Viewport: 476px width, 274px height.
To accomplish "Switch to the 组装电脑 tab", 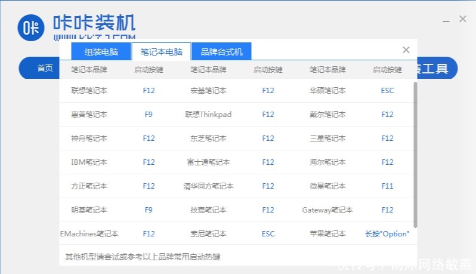I will tap(101, 52).
